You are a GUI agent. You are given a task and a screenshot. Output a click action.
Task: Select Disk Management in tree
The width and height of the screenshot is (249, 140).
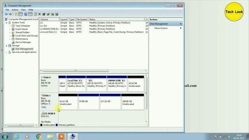(x=24, y=49)
